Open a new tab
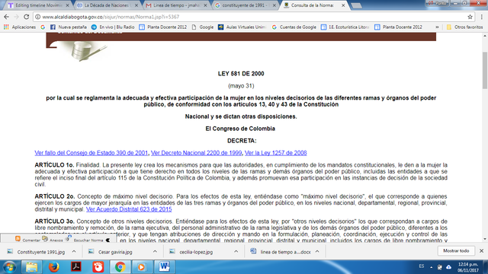Viewport: 488px width, 274px height. click(x=356, y=5)
